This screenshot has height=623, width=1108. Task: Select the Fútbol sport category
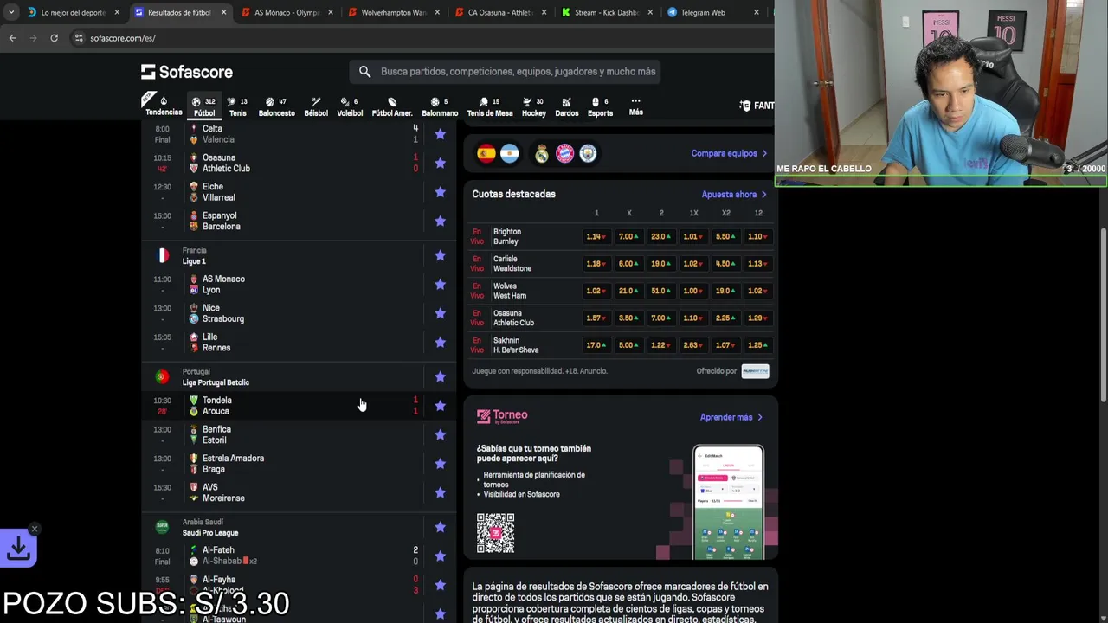click(204, 106)
